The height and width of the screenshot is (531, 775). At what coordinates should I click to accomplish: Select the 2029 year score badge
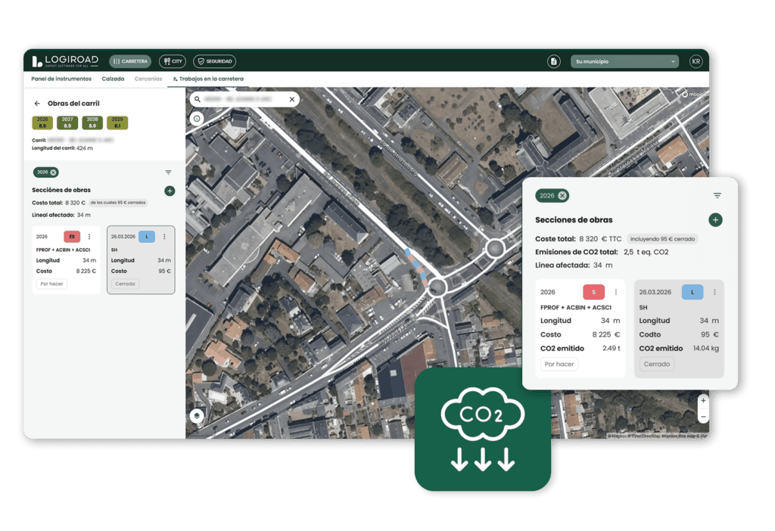(x=117, y=123)
